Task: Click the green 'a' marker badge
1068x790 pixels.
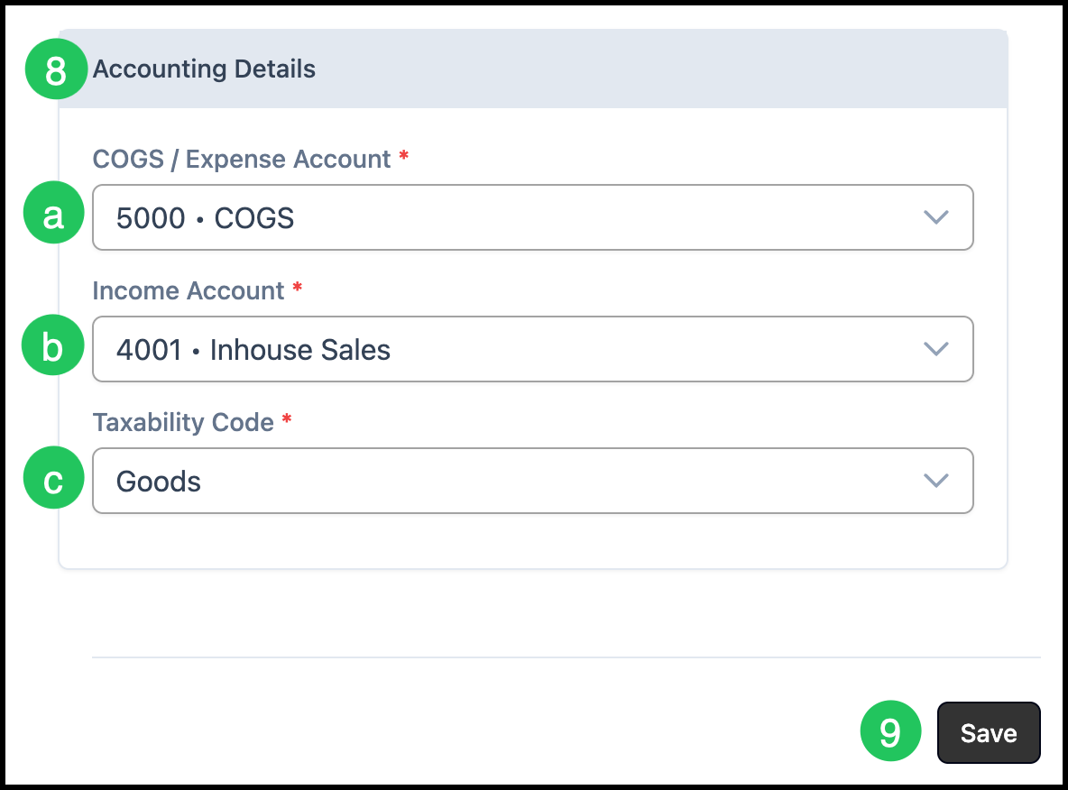Action: pyautogui.click(x=53, y=214)
